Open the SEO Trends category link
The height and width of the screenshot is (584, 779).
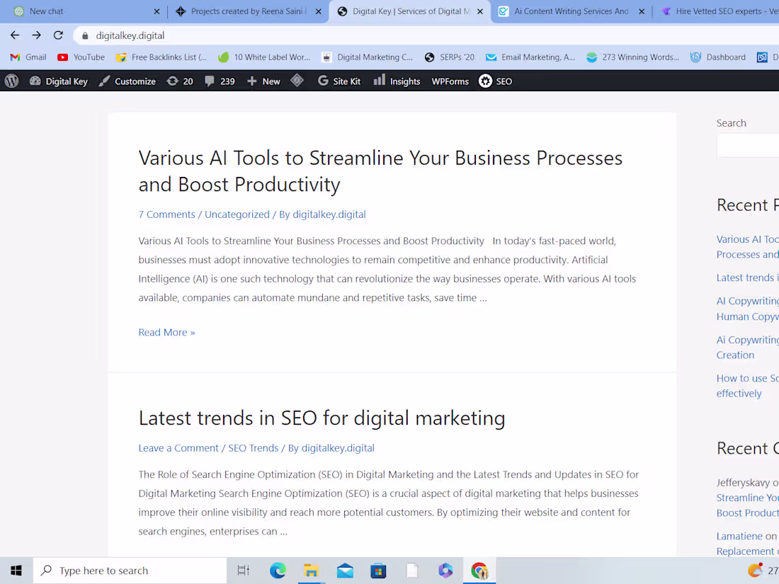coord(253,447)
